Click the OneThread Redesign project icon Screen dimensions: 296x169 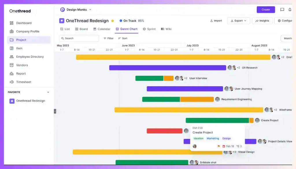pos(62,21)
